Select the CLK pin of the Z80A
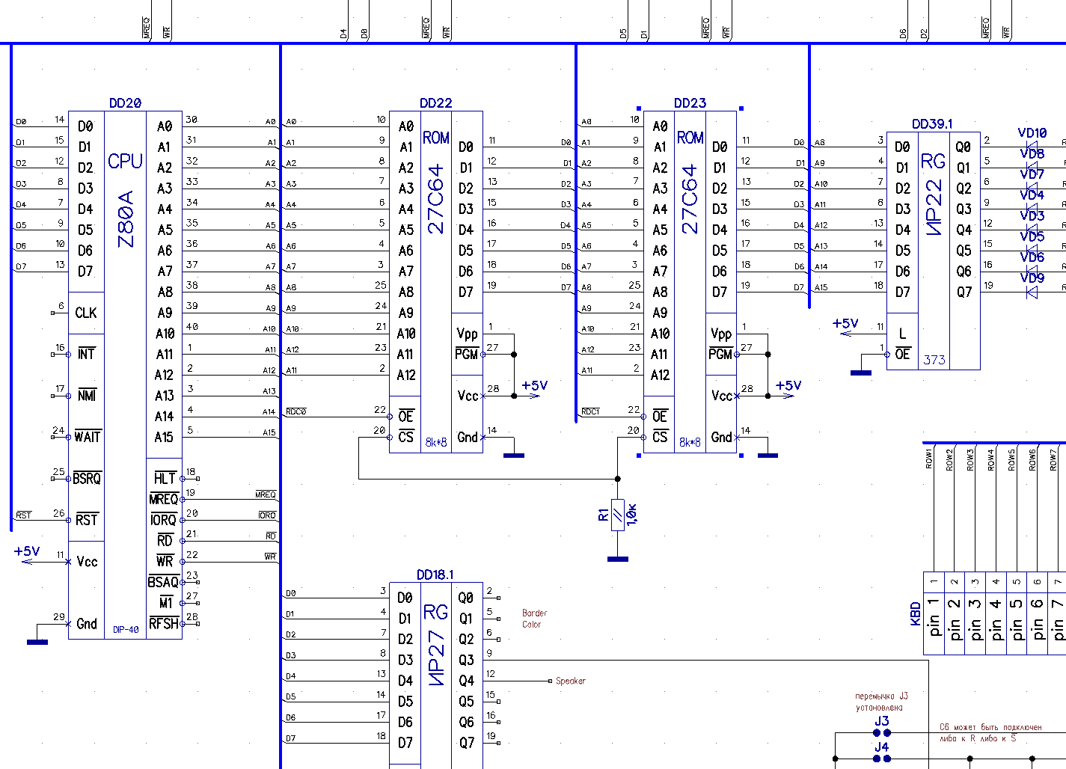Viewport: 1066px width, 769px height. click(x=86, y=313)
